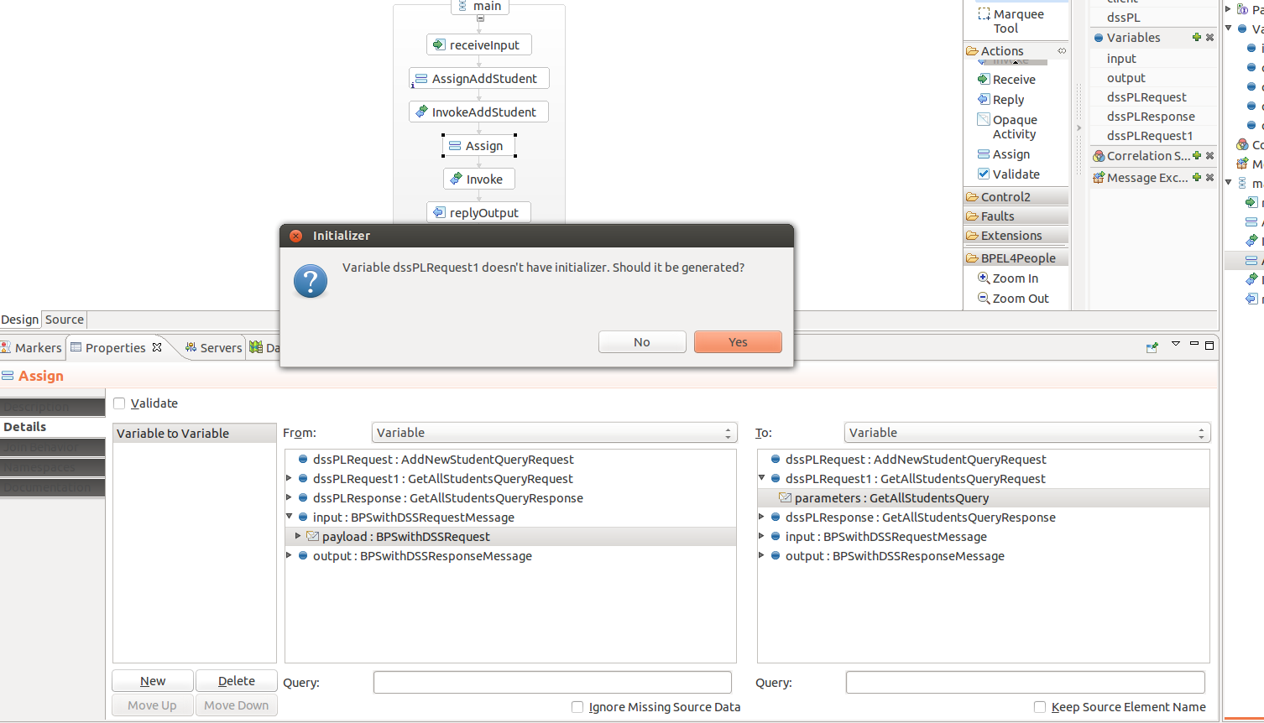
Task: Expand input in the To tree
Action: point(762,537)
